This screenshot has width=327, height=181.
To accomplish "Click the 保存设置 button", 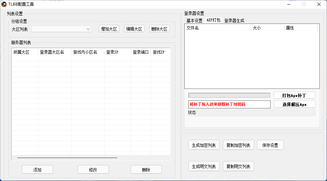I will coord(270,145).
